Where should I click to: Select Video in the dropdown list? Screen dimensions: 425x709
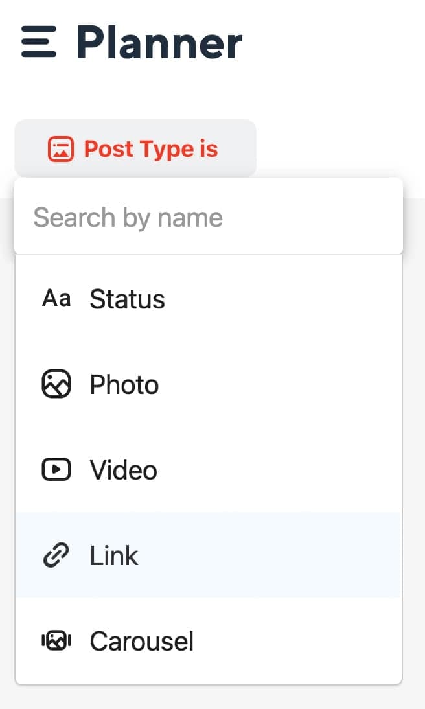pyautogui.click(x=209, y=469)
